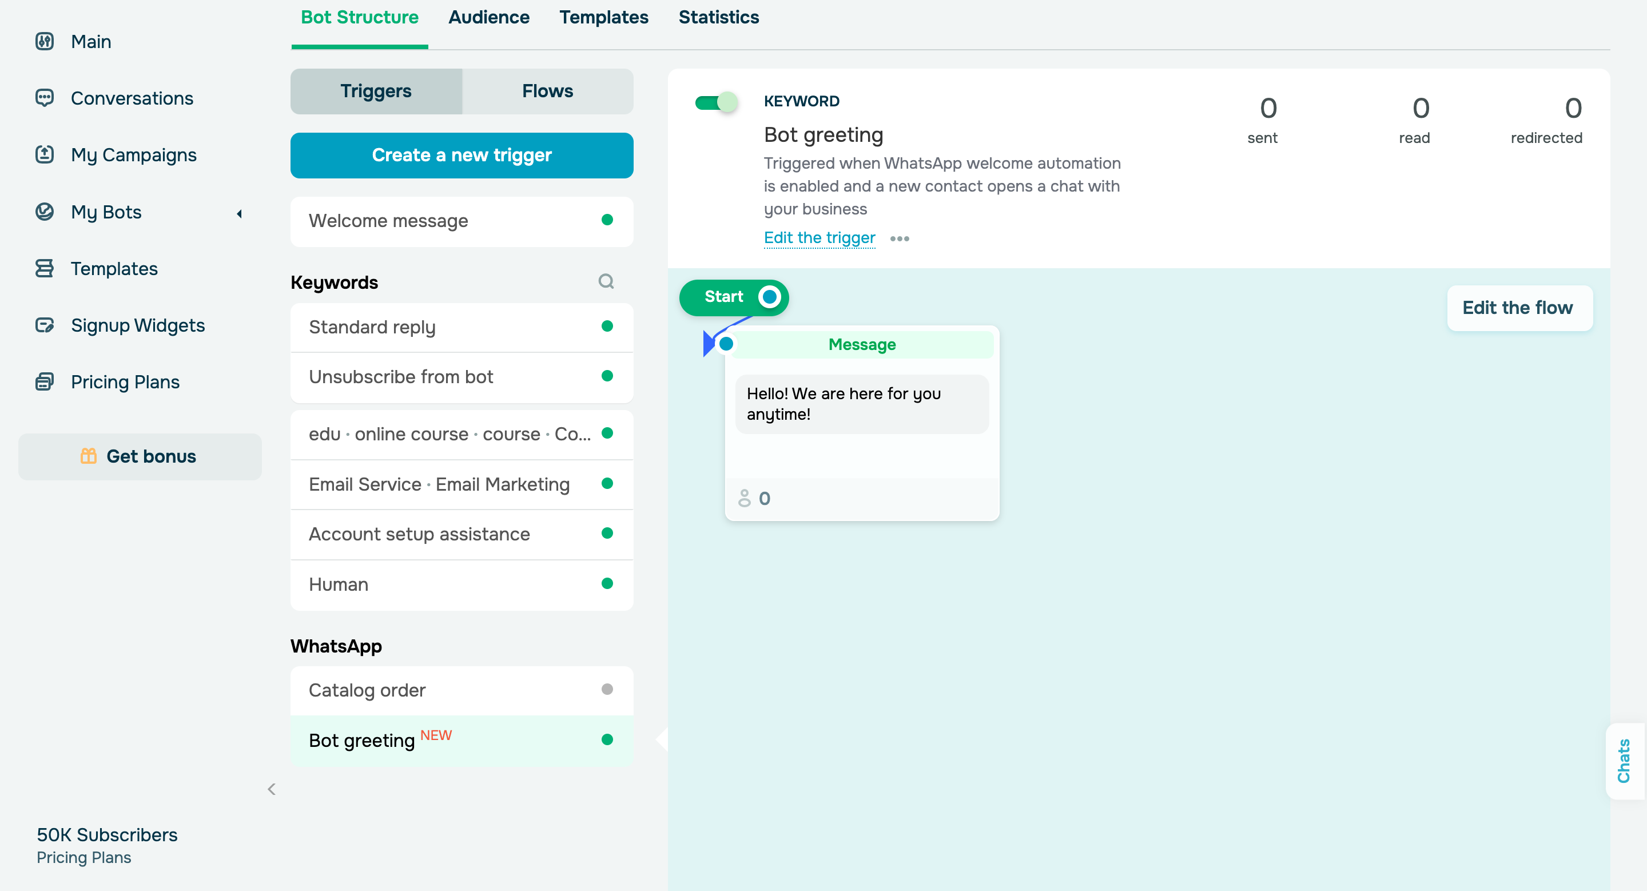Disable the Bot greeting keyword trigger
The width and height of the screenshot is (1647, 891).
pos(716,101)
